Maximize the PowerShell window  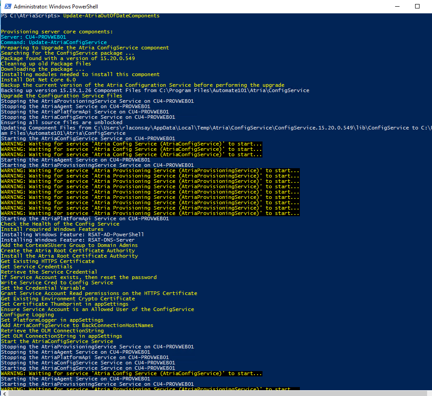click(x=417, y=6)
